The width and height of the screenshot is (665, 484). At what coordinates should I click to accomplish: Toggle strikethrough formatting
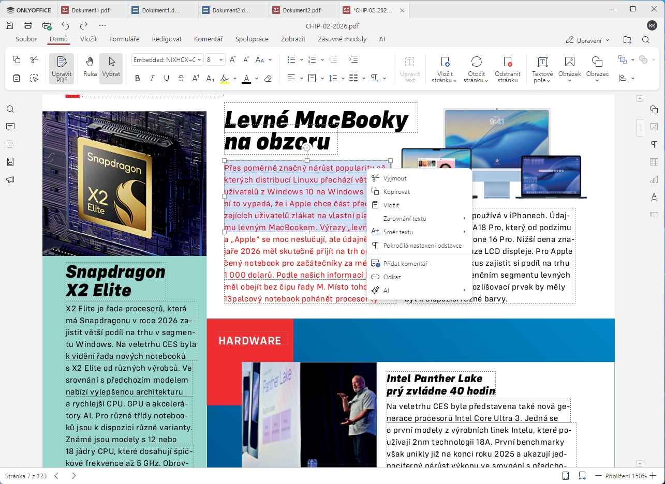[181, 79]
